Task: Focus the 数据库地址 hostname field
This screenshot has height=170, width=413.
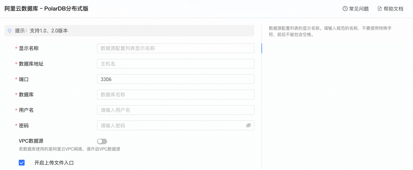Action: pyautogui.click(x=176, y=64)
